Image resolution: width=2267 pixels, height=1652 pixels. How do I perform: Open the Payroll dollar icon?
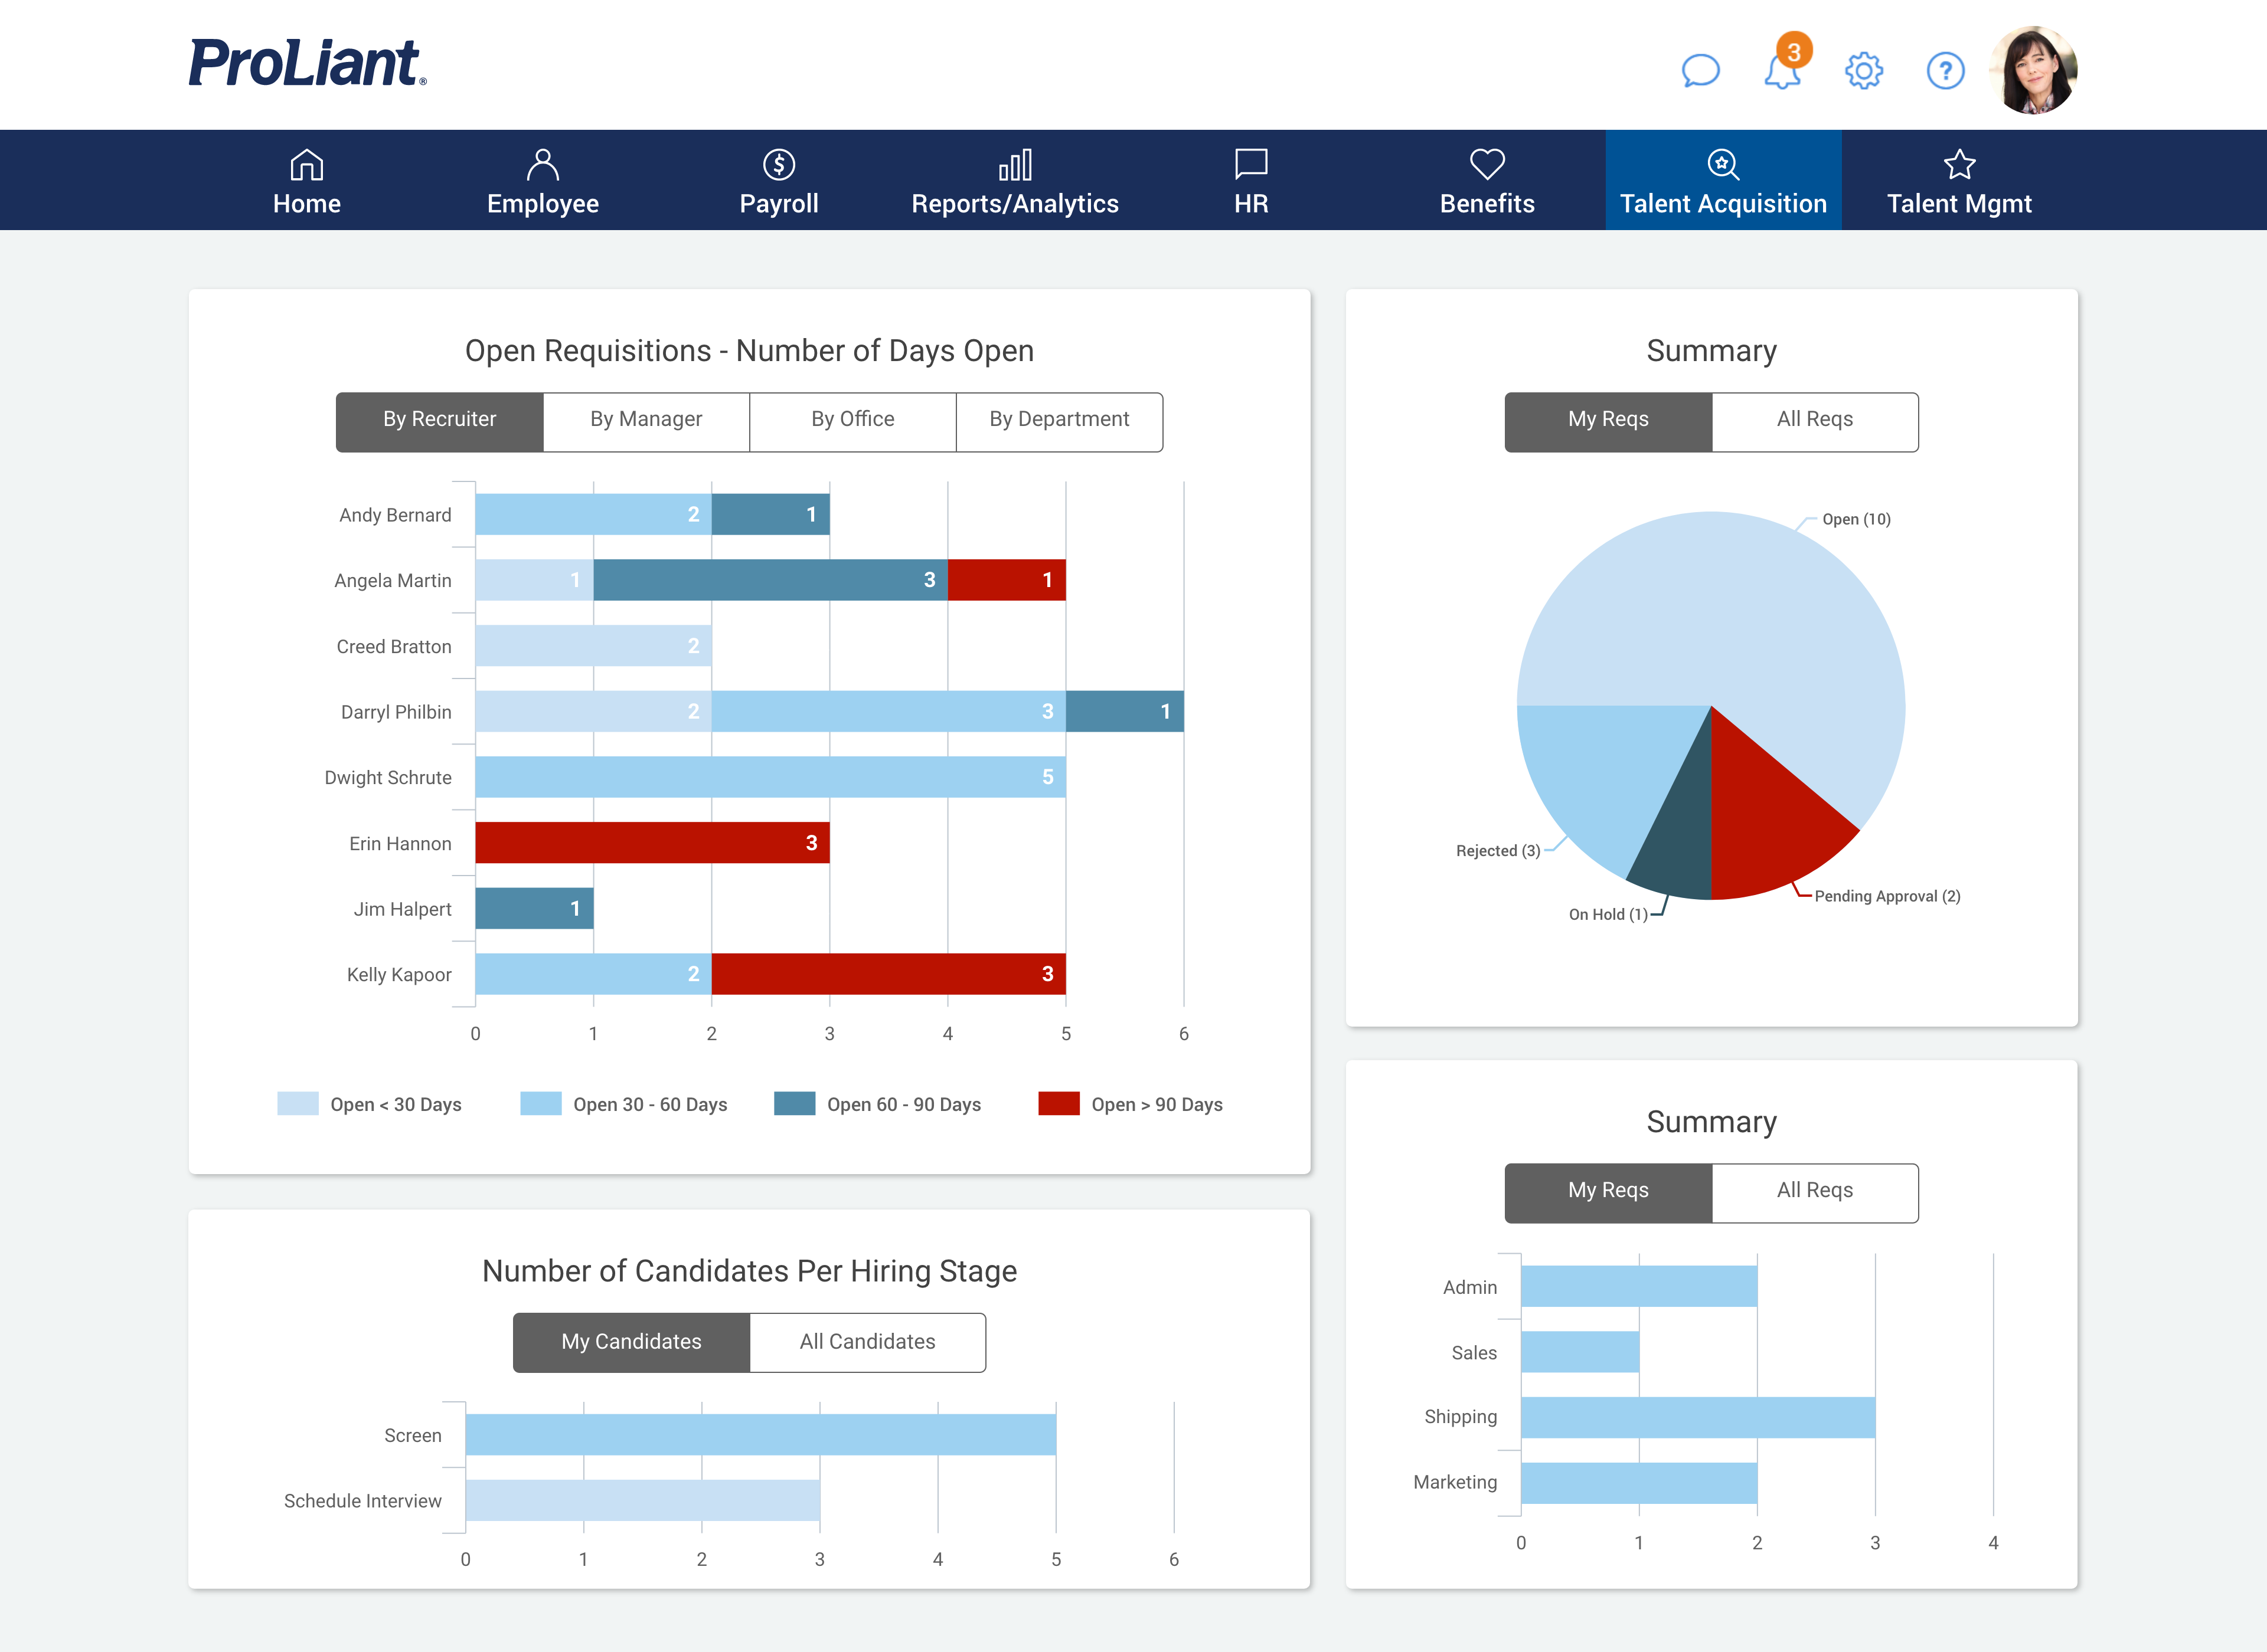coord(778,164)
